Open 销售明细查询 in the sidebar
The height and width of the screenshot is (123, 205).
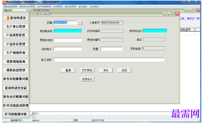pyautogui.click(x=16, y=61)
